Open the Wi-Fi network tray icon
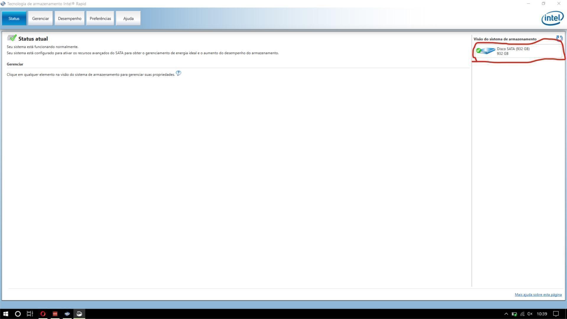This screenshot has width=567, height=319. click(522, 314)
